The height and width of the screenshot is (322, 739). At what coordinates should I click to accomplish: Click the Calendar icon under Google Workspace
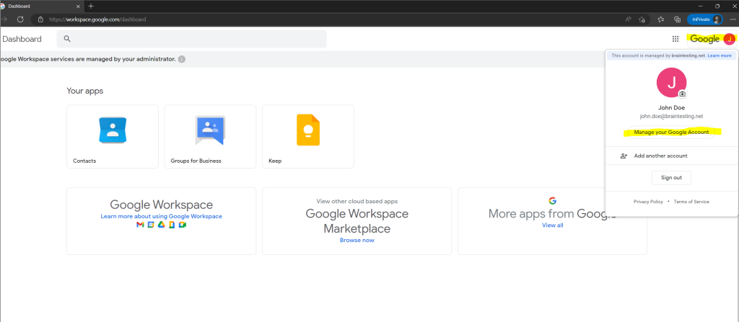coord(151,225)
